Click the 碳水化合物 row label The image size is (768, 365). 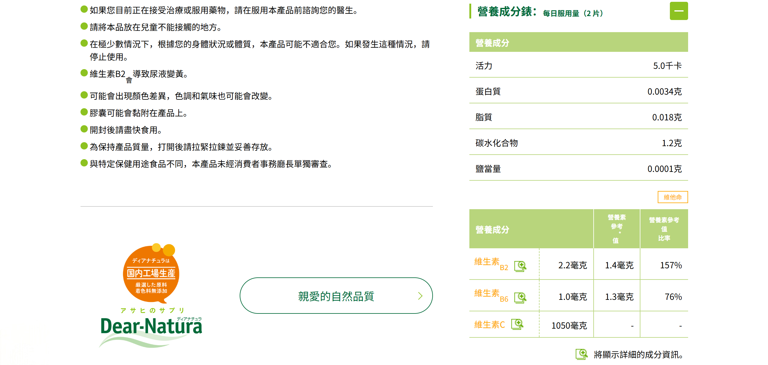coord(496,143)
